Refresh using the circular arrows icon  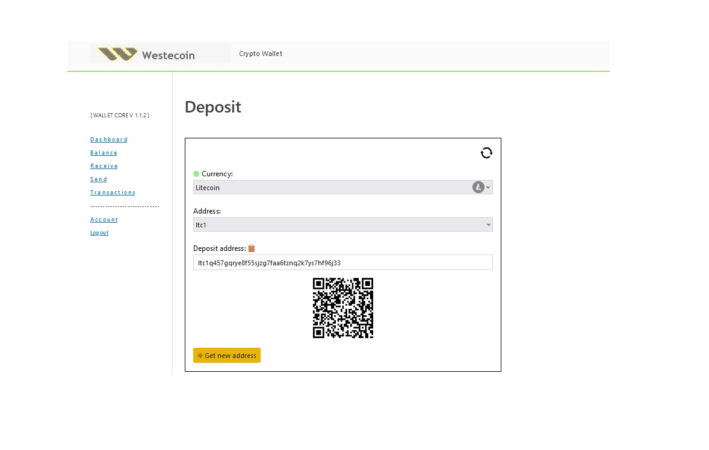click(486, 153)
